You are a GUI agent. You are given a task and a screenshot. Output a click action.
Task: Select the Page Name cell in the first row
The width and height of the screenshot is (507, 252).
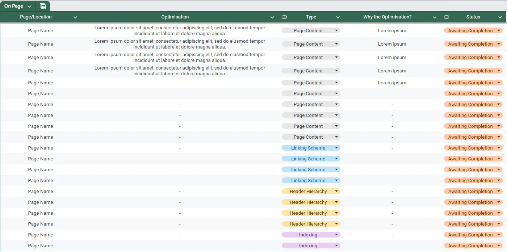tap(41, 31)
